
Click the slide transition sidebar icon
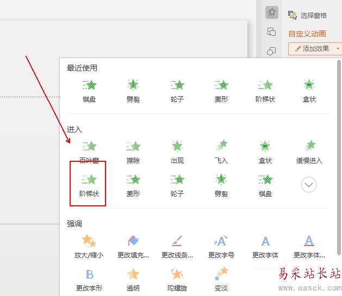pyautogui.click(x=271, y=32)
